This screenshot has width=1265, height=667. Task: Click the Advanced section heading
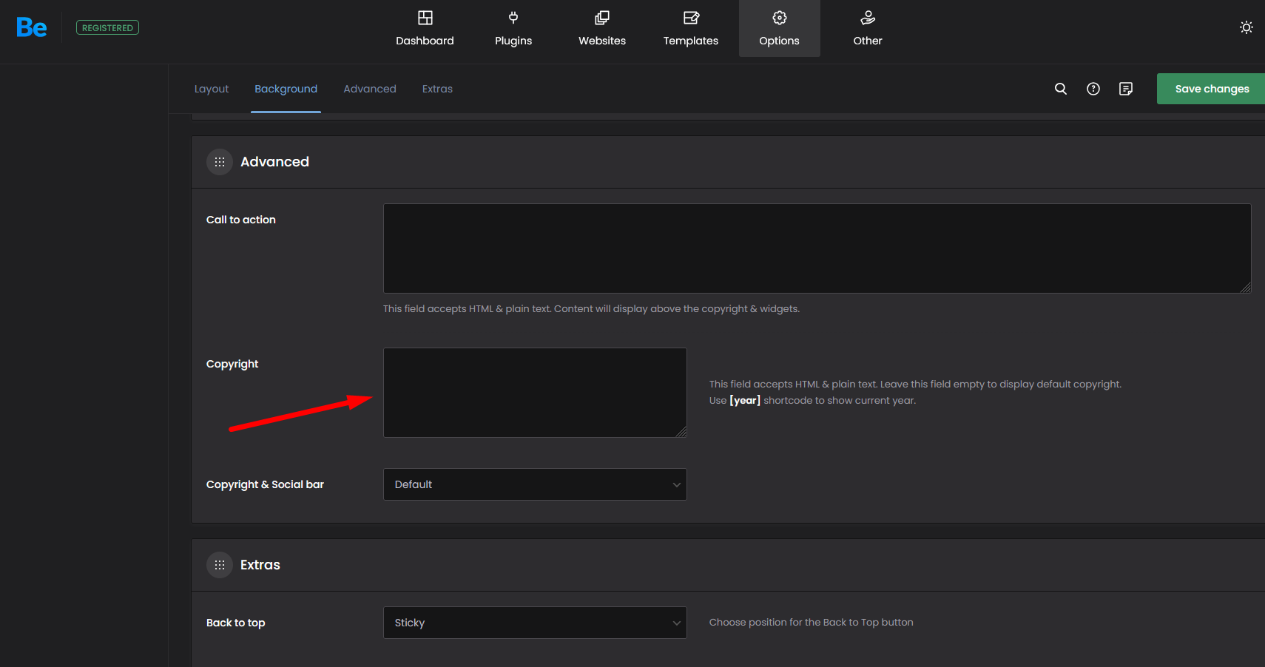click(x=274, y=162)
